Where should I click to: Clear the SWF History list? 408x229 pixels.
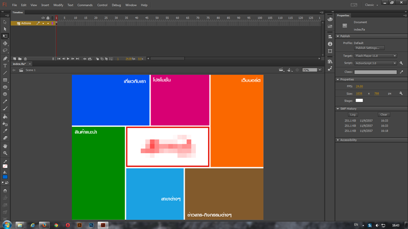[x=384, y=114]
